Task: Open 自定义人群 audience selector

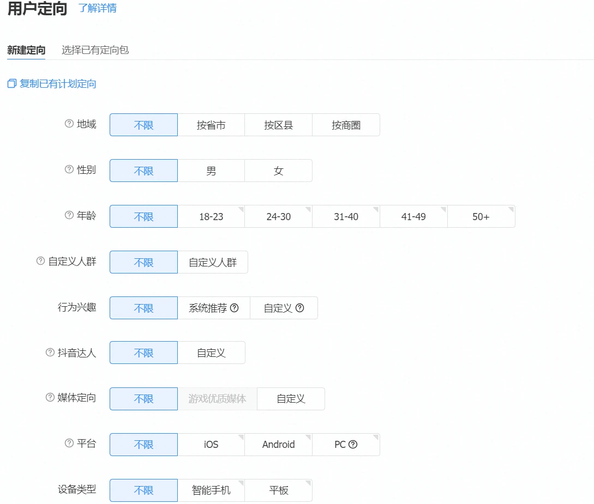Action: click(213, 263)
